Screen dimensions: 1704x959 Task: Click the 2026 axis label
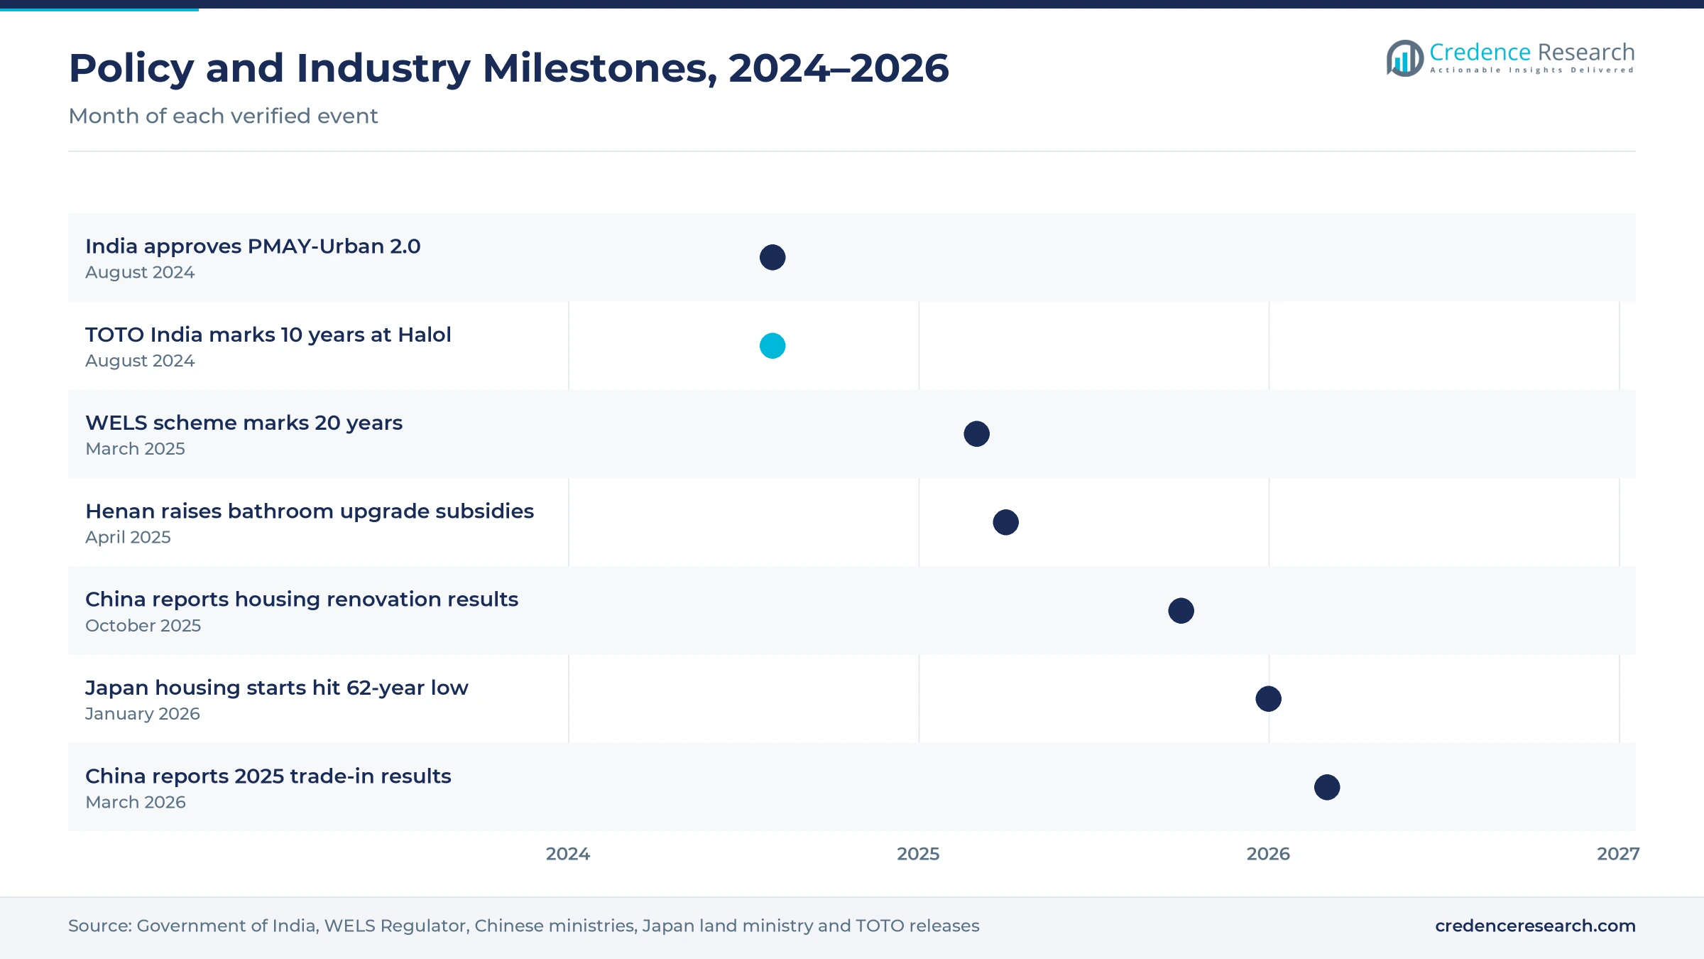pos(1268,854)
